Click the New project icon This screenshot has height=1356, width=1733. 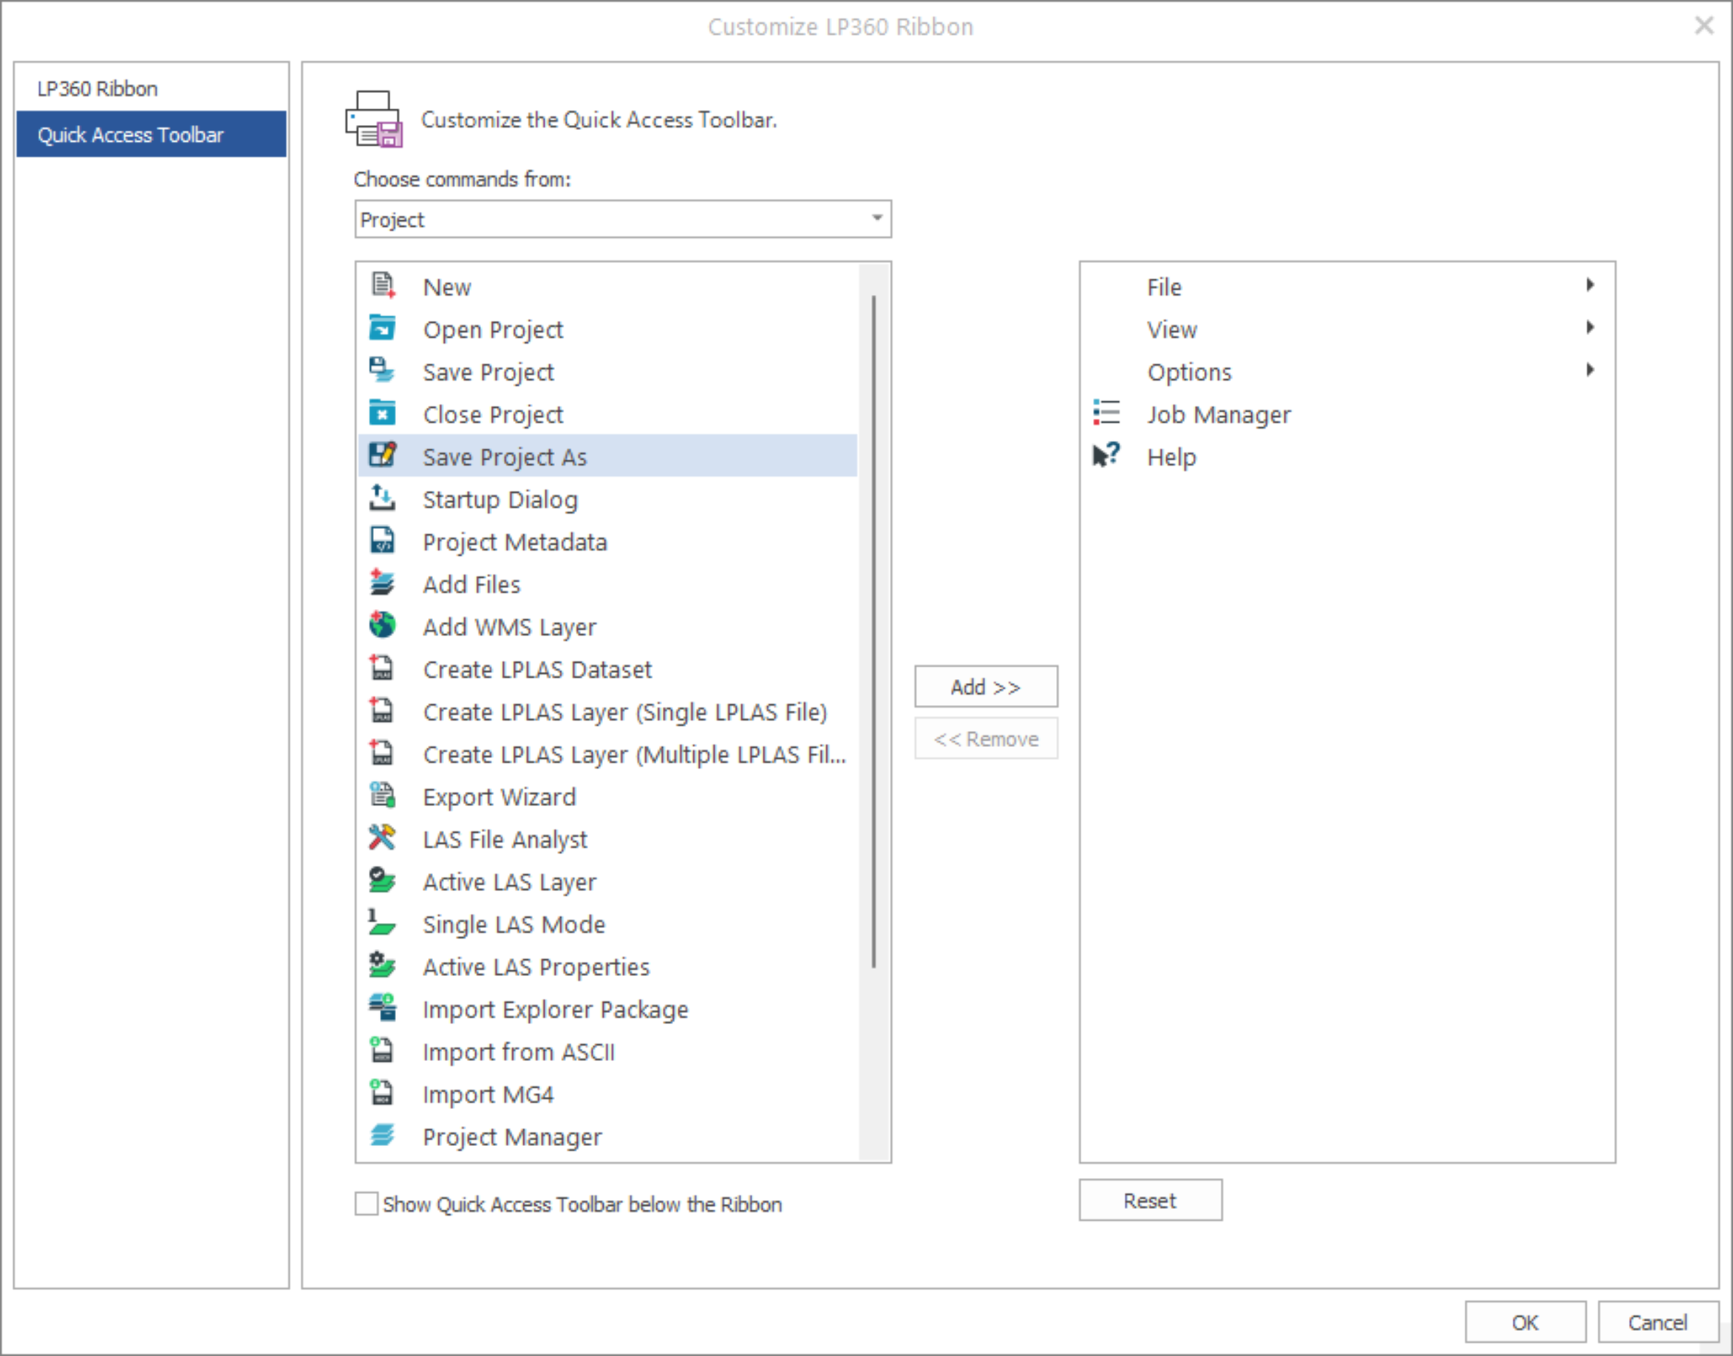pyautogui.click(x=383, y=286)
